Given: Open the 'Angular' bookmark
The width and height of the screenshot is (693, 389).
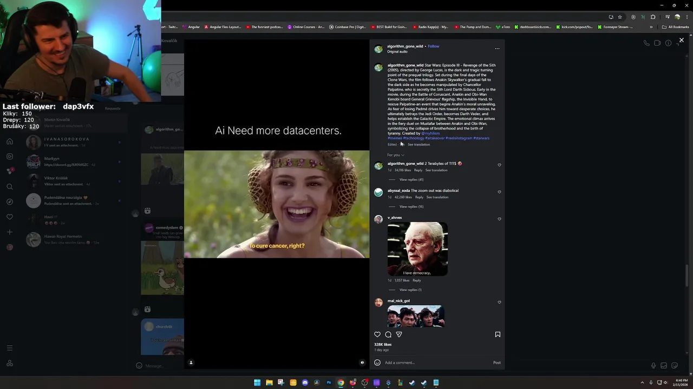Looking at the screenshot, I should (x=191, y=27).
